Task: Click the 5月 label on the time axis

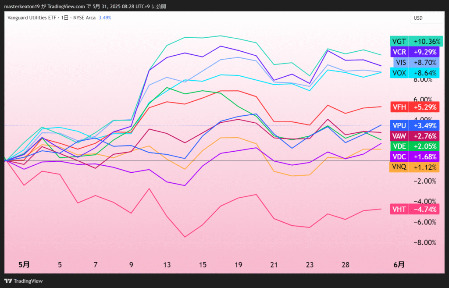Action: coord(24,264)
